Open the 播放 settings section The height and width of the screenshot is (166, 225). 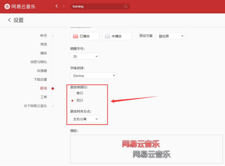pyautogui.click(x=44, y=53)
